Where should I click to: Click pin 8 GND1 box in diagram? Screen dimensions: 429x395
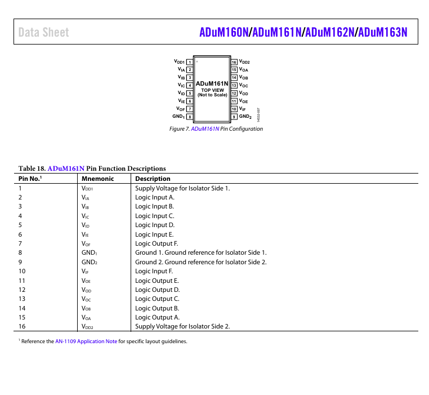click(190, 117)
